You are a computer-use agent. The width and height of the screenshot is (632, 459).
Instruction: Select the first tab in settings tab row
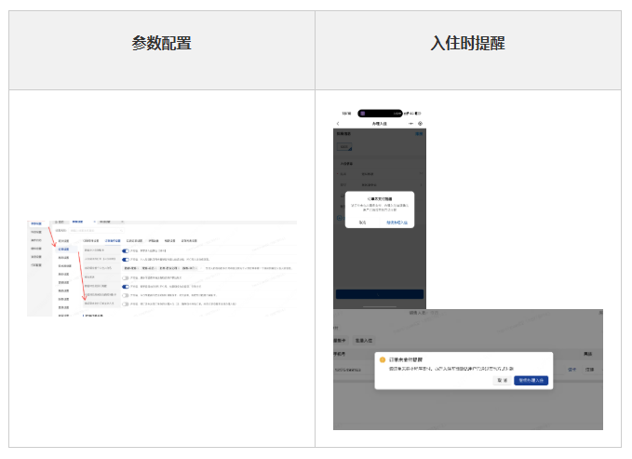pyautogui.click(x=90, y=241)
